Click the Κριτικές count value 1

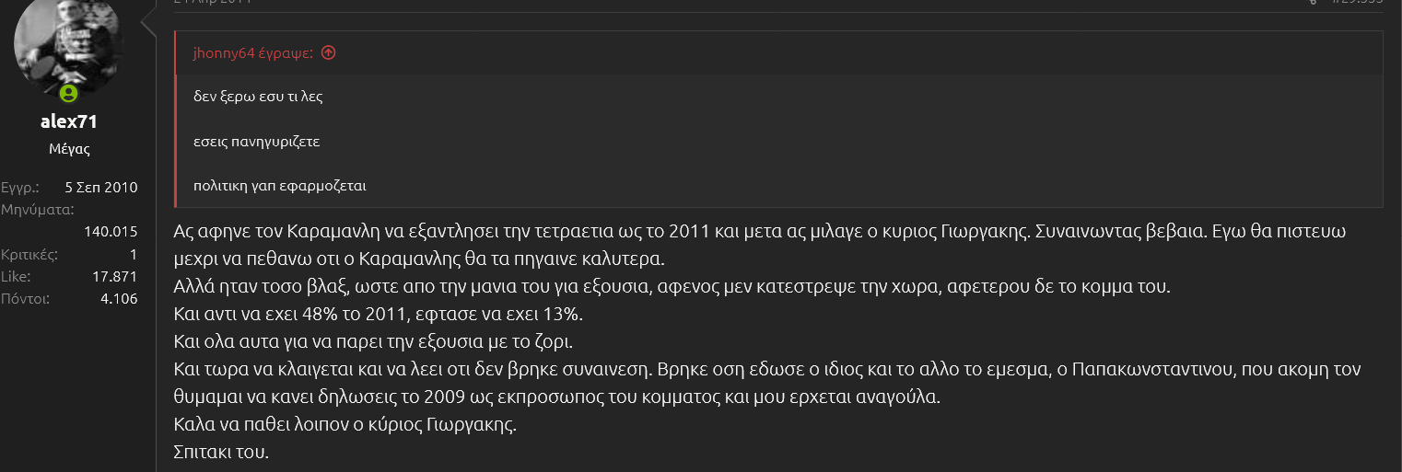[x=134, y=254]
